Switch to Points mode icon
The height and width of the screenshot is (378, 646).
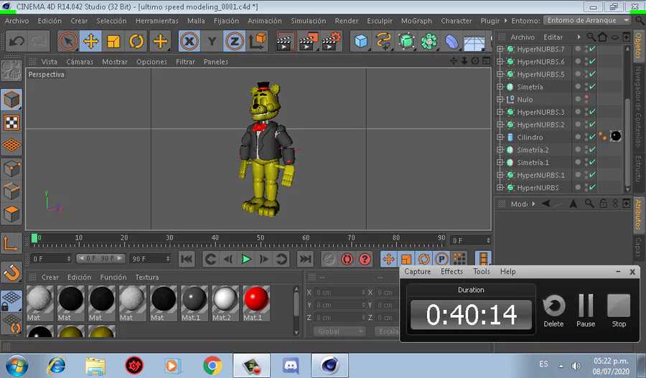pos(11,169)
